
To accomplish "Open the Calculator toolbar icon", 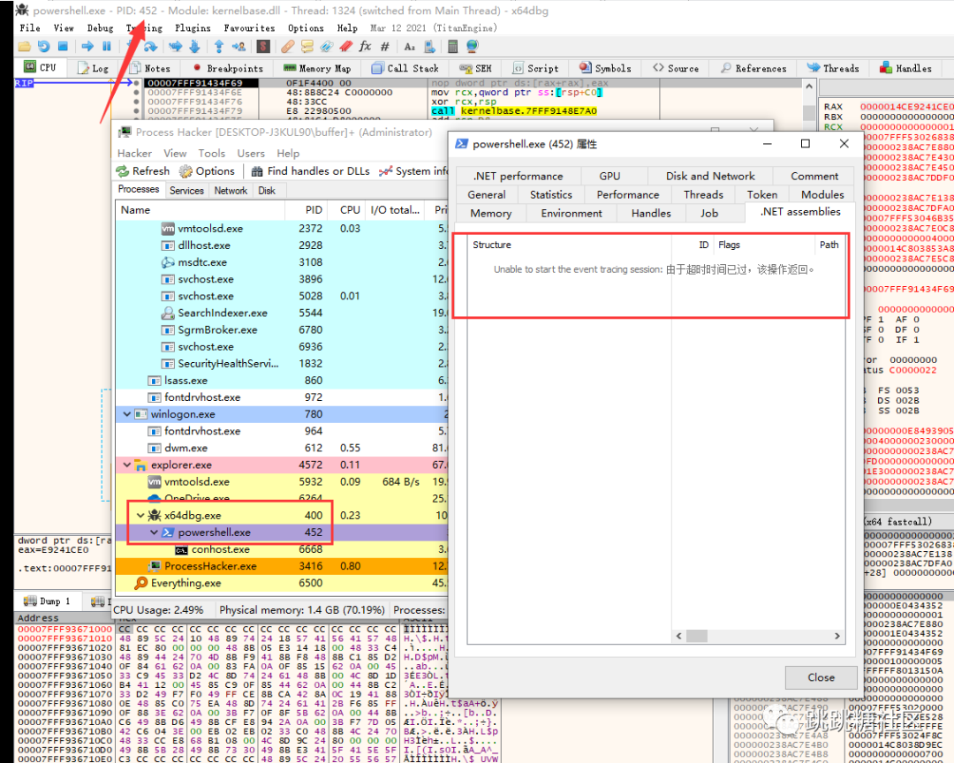I will point(452,46).
